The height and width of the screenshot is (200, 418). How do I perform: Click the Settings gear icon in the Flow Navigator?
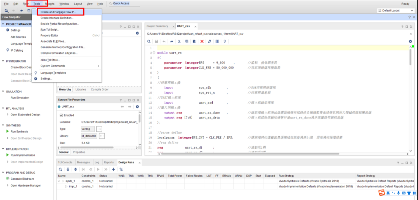coord(8,30)
